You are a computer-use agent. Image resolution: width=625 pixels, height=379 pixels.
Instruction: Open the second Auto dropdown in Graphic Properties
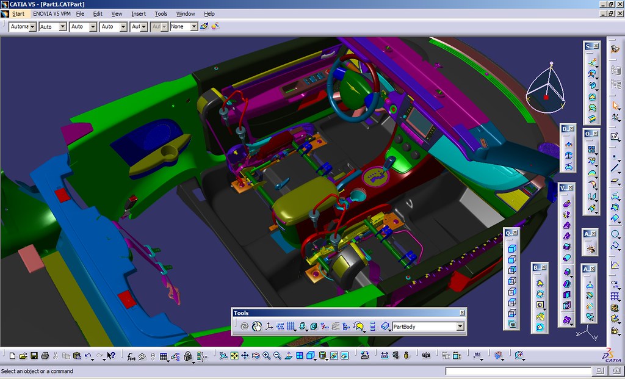tap(63, 27)
